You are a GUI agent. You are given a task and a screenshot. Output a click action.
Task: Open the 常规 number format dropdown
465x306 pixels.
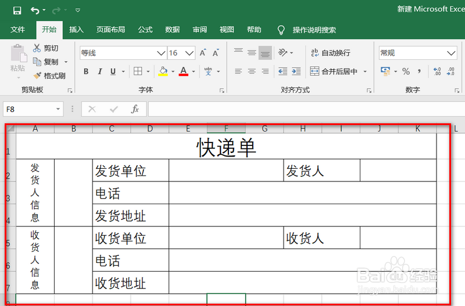[451, 53]
